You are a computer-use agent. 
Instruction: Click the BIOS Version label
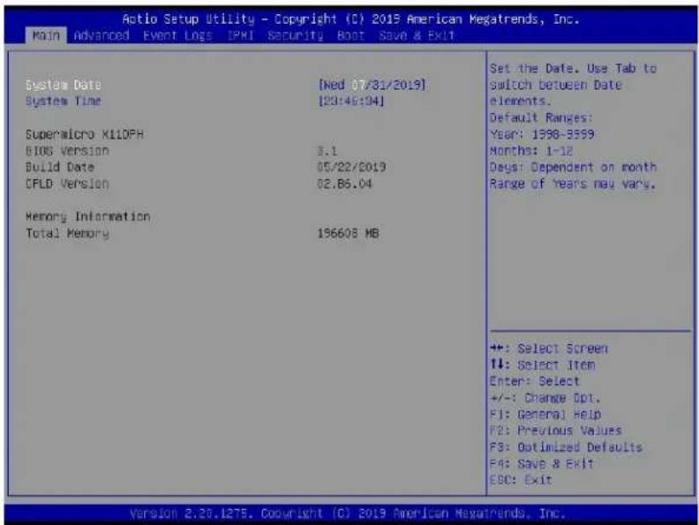click(x=67, y=151)
